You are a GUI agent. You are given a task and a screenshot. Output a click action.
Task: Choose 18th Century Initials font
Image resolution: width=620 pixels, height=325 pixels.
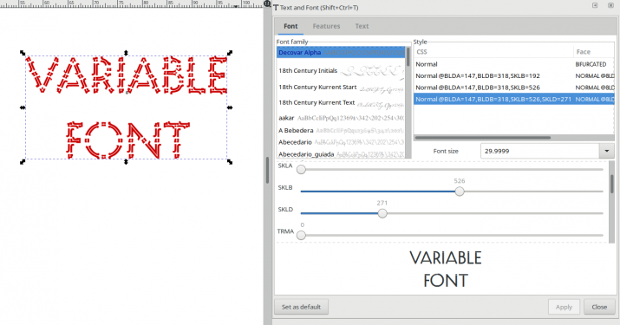click(x=341, y=71)
